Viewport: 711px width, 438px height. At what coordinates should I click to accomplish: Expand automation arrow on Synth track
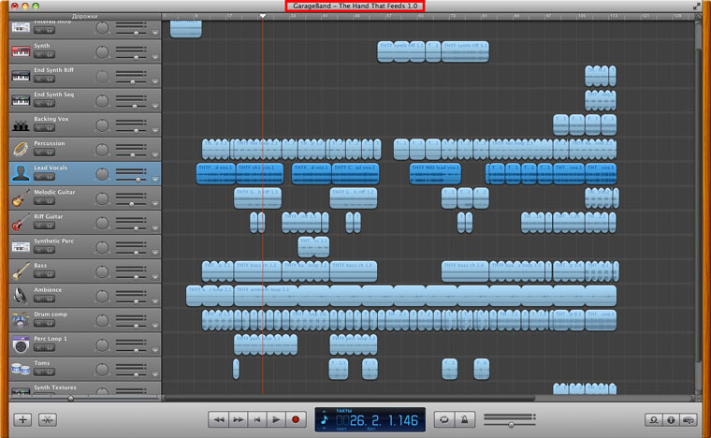click(x=155, y=57)
